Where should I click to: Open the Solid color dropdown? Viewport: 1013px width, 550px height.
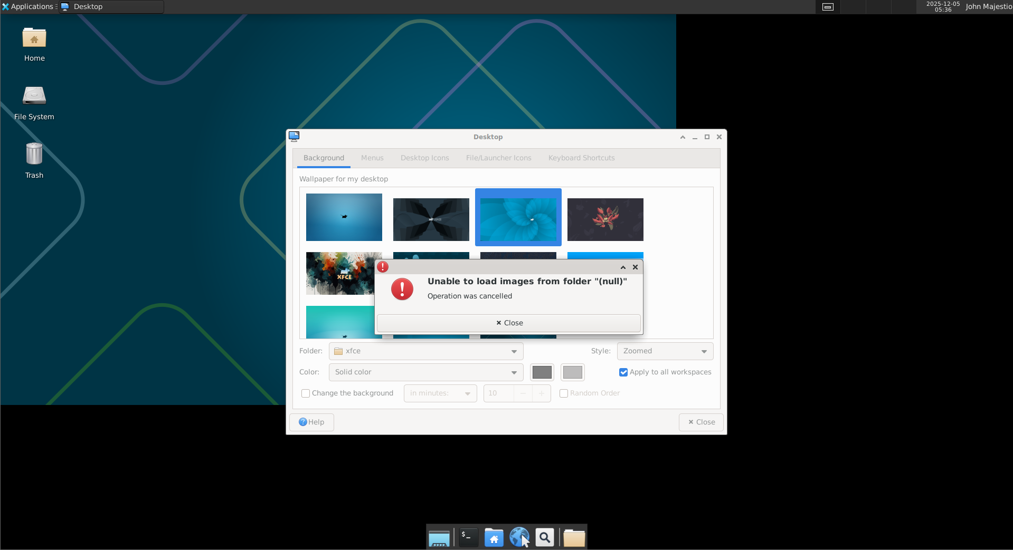[x=425, y=372]
